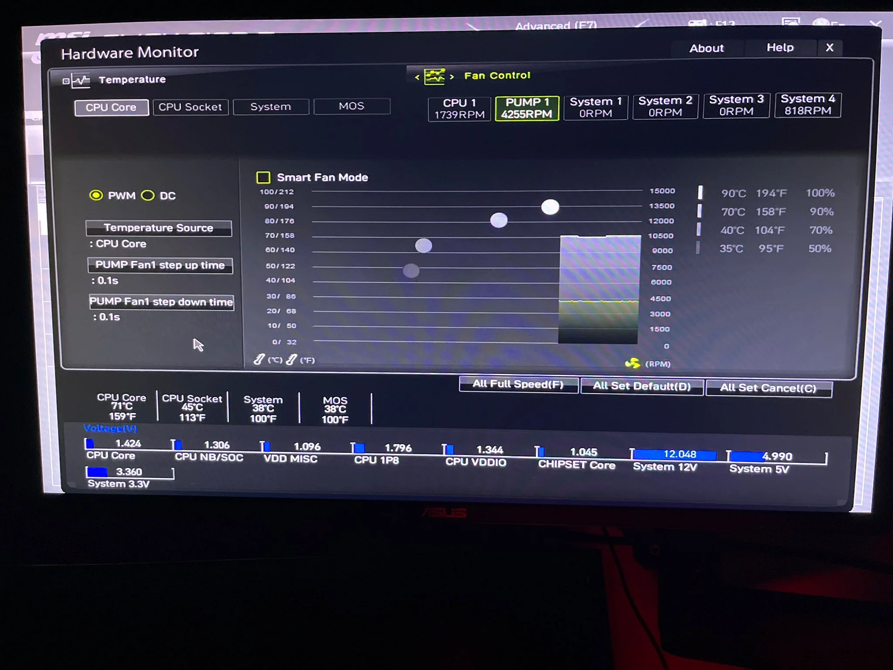Click left arrow beside Fan Control icon
The width and height of the screenshot is (893, 670).
pyautogui.click(x=417, y=77)
